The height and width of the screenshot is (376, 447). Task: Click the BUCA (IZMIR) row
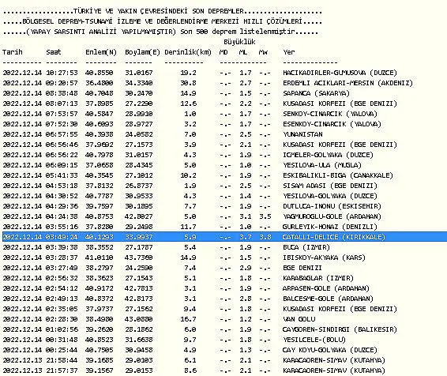166,247
